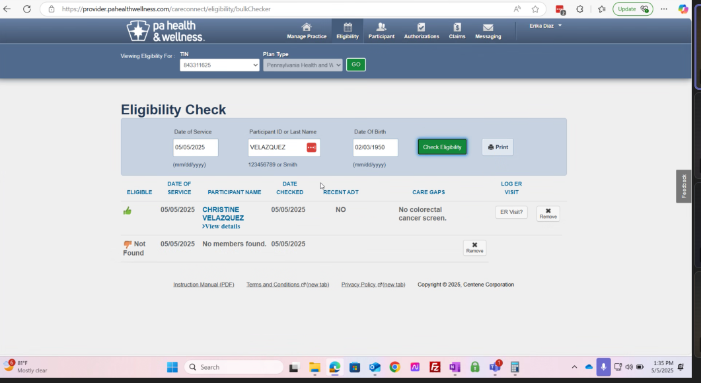The height and width of the screenshot is (383, 701).
Task: Click the Check Eligibility button
Action: tap(442, 147)
